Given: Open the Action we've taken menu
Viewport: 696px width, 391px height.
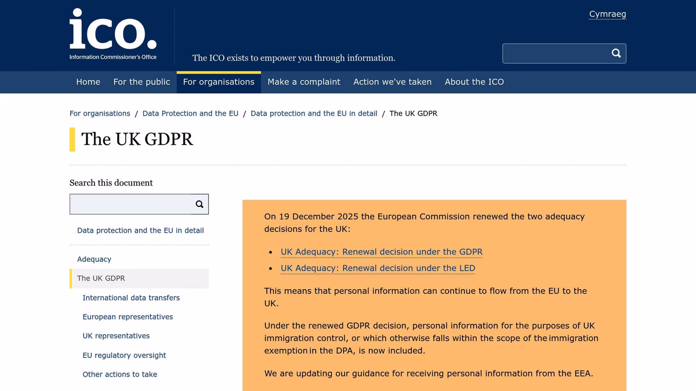Looking at the screenshot, I should 393,82.
